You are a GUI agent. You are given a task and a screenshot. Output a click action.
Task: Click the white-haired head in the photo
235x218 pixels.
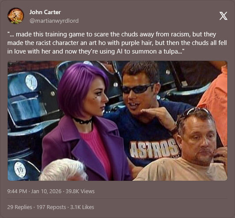[63, 170]
